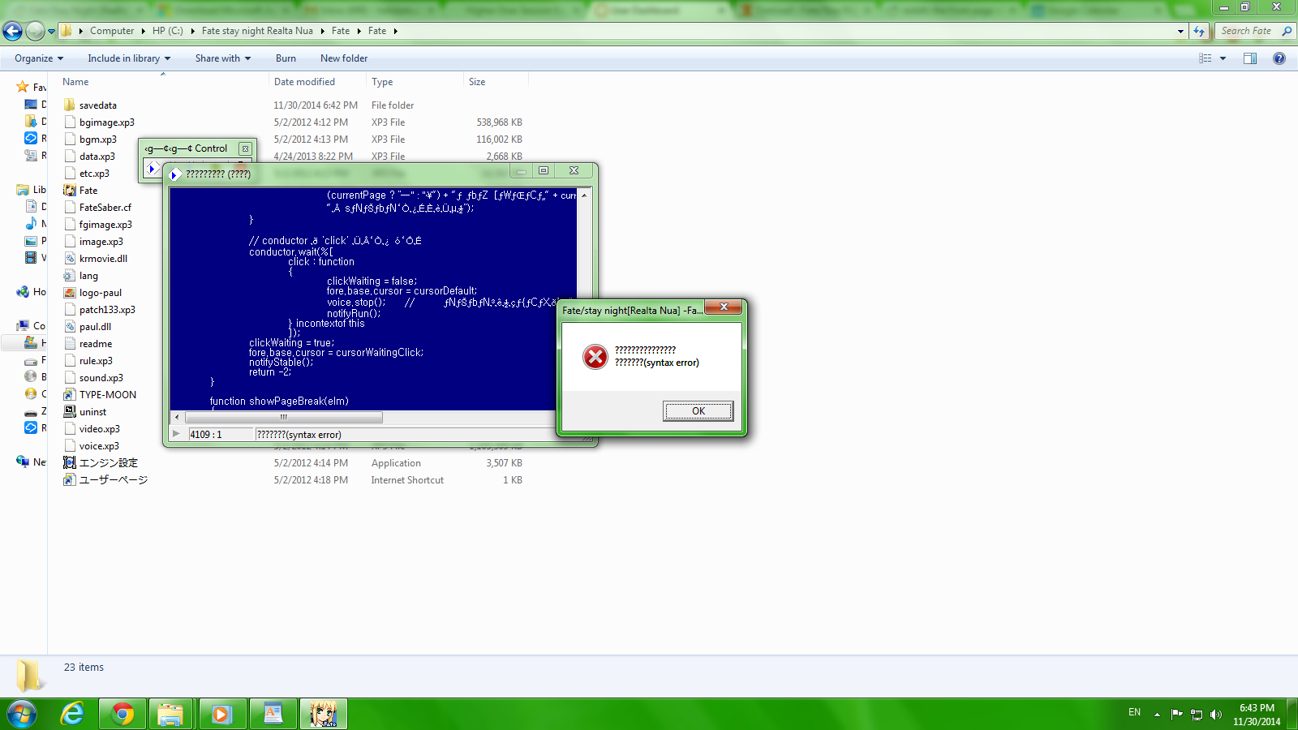The width and height of the screenshot is (1298, 730).
Task: Click Burn in the toolbar
Action: pyautogui.click(x=286, y=58)
